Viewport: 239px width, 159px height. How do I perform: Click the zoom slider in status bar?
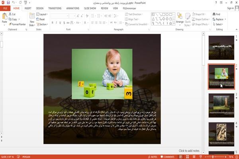pos(215,157)
